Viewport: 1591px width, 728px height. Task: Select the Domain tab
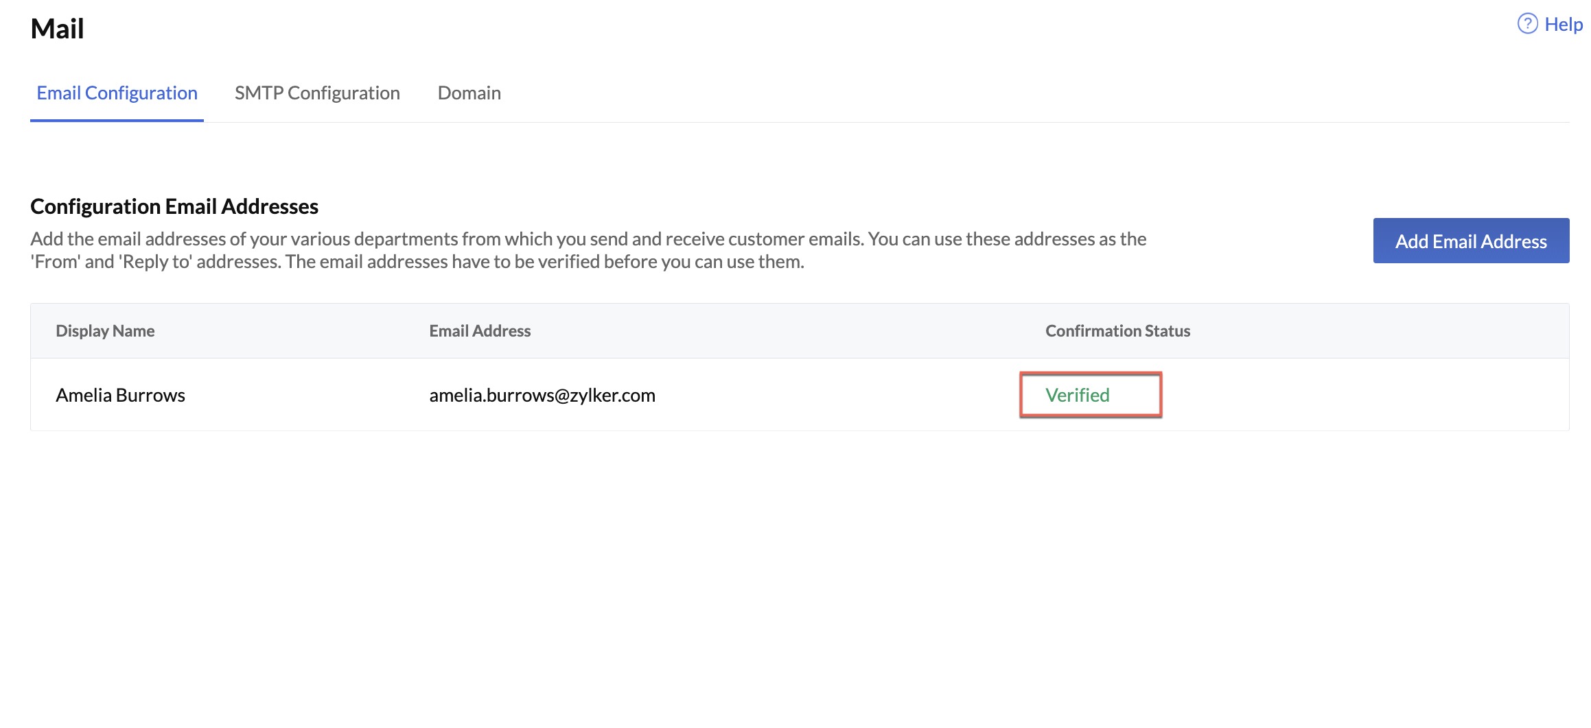(x=469, y=93)
